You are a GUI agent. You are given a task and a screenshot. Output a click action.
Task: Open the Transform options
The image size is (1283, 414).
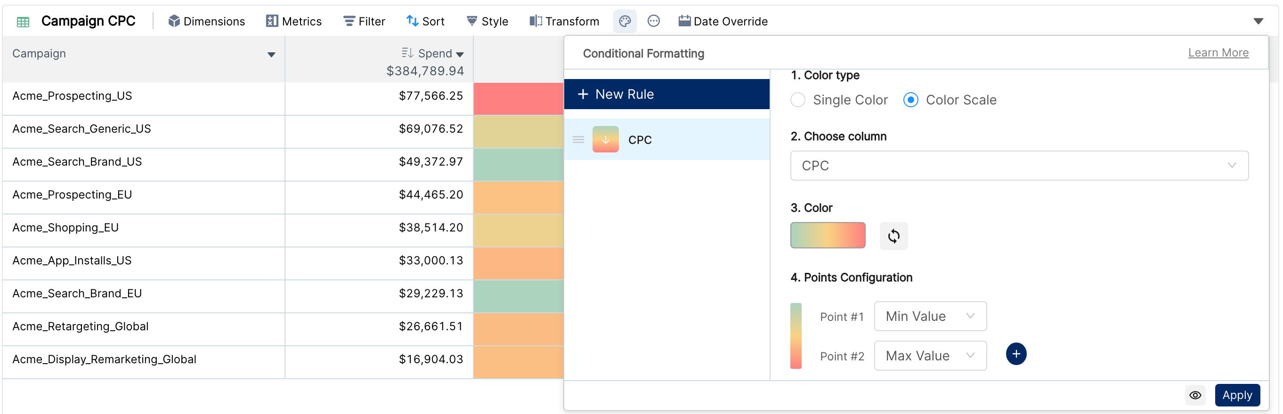point(564,21)
